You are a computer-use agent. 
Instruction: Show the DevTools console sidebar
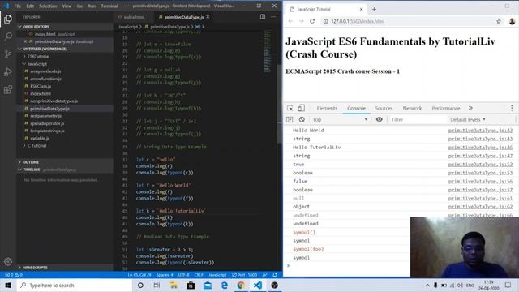290,119
